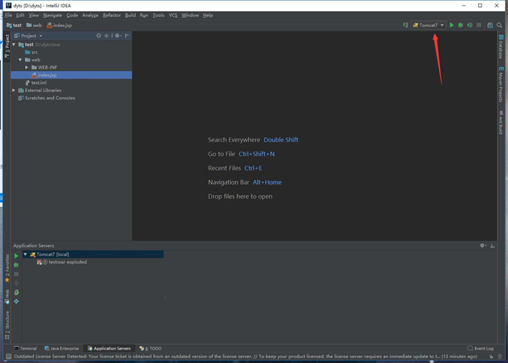Switch to the Terminal tab

pyautogui.click(x=25, y=349)
